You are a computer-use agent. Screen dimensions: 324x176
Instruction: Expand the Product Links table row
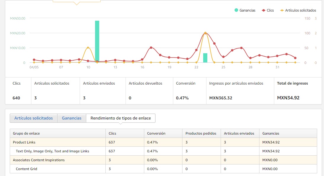tap(24, 142)
